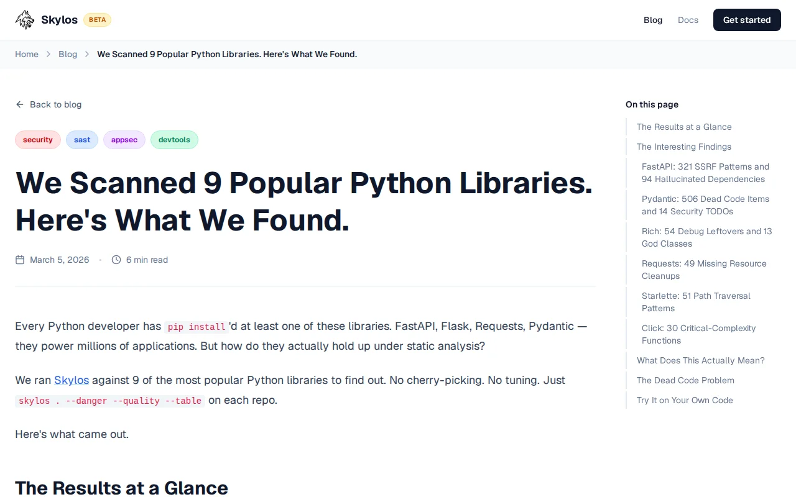
Task: Click the skylos . --danger --quality --table command
Action: [x=110, y=401]
